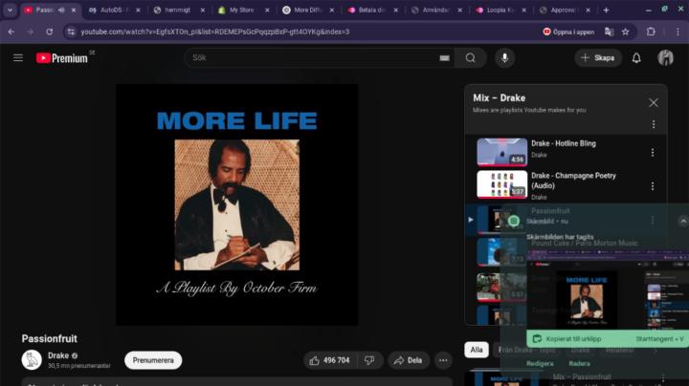Image resolution: width=689 pixels, height=386 pixels.
Task: Open the tab search dropdown arrow
Action: [10, 10]
